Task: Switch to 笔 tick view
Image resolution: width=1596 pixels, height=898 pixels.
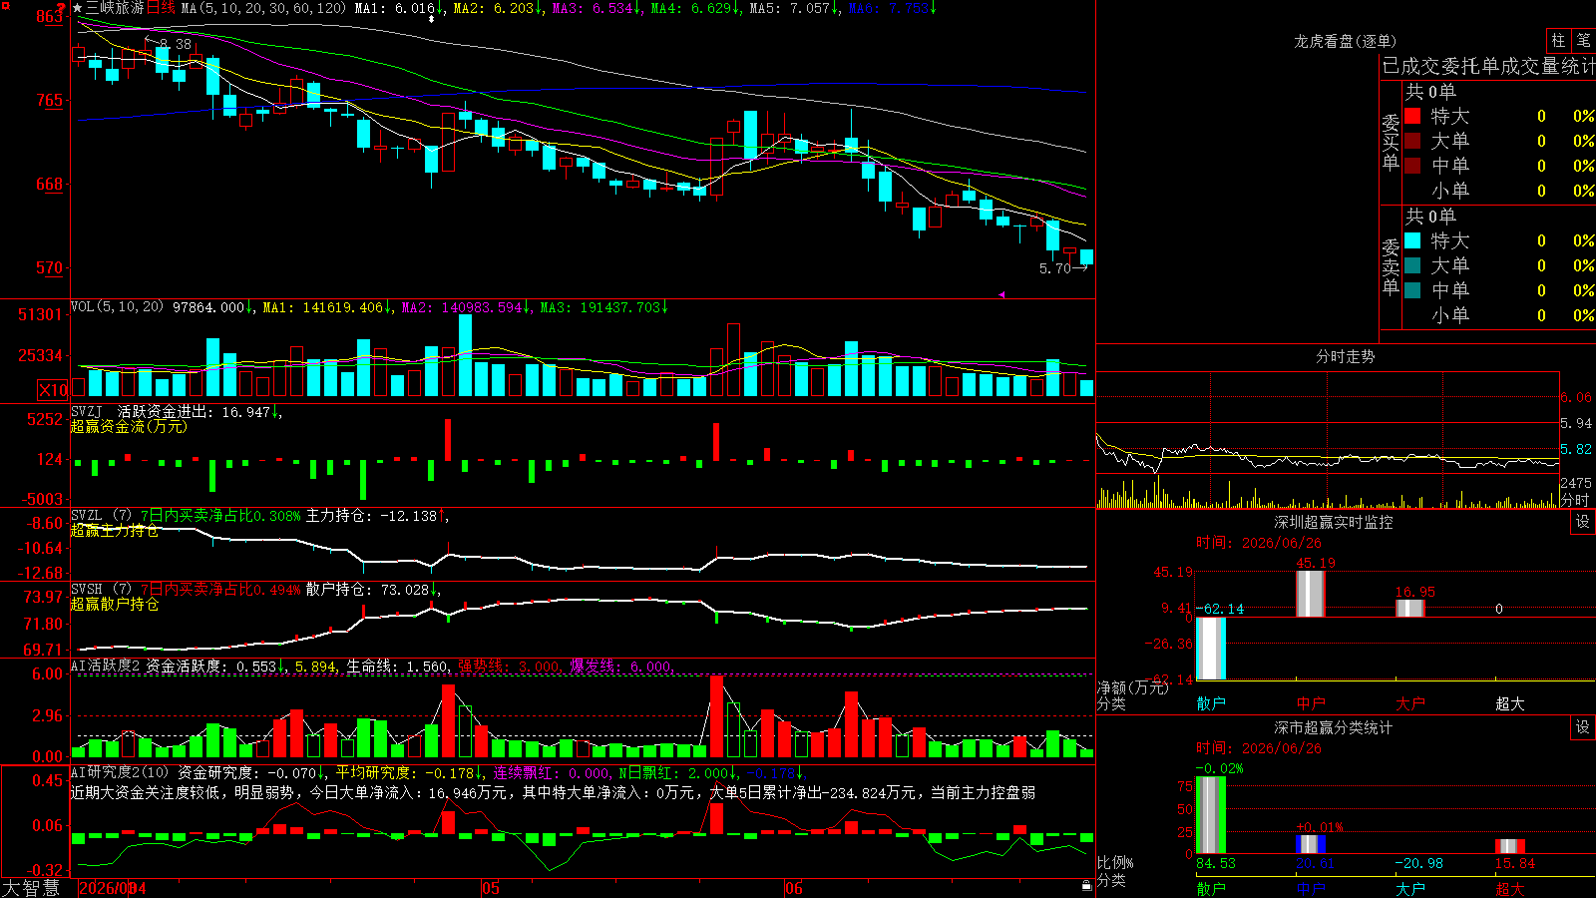Action: coord(1584,40)
